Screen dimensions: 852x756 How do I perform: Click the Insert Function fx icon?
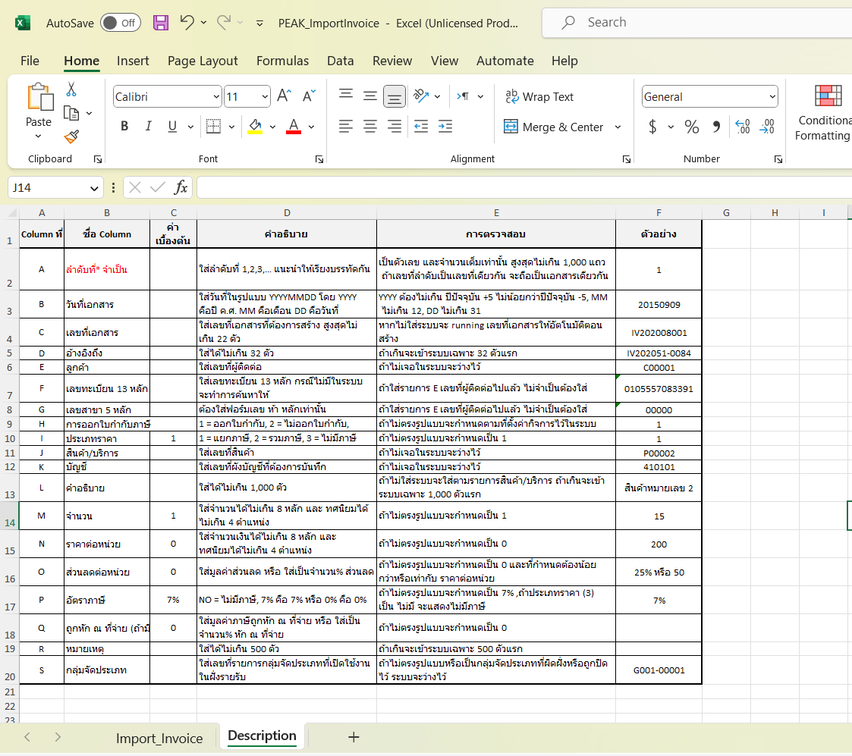181,187
